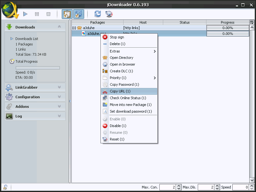Increase Max. Con. with up arrow
The width and height of the screenshot is (256, 192).
pyautogui.click(x=179, y=186)
